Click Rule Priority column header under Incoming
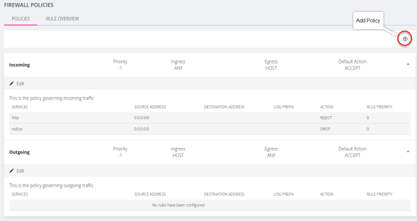Viewport: 417px width, 221px height. point(380,107)
